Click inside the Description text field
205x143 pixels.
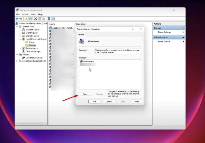pyautogui.click(x=117, y=51)
